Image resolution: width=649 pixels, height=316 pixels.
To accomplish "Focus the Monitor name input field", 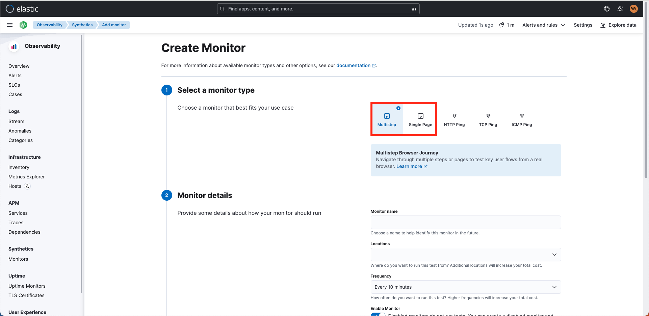I will coord(466,222).
